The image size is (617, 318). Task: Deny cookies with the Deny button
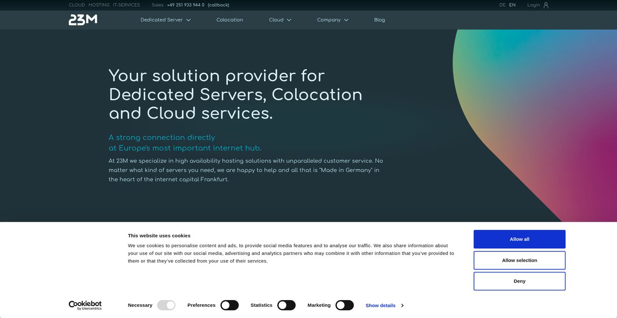click(519, 281)
